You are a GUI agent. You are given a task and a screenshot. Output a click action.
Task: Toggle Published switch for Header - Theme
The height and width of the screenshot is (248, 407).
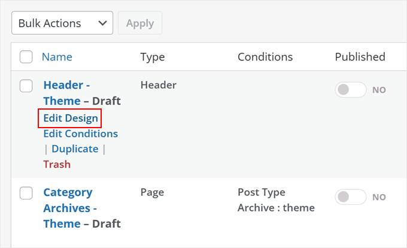[351, 90]
